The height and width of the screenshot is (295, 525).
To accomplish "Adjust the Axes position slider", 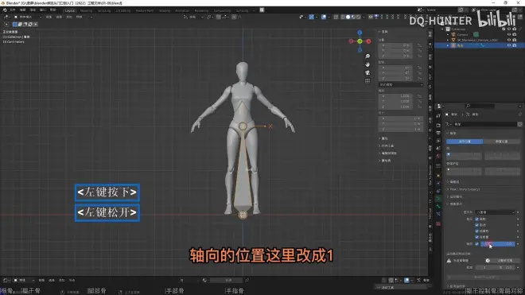I will [497, 244].
